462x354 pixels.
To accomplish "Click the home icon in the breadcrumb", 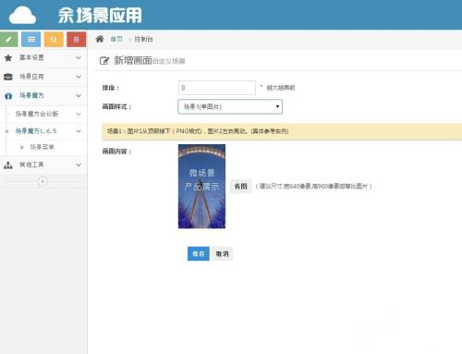I will [x=100, y=39].
